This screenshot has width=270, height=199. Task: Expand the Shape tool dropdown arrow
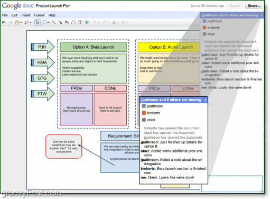click(48, 22)
